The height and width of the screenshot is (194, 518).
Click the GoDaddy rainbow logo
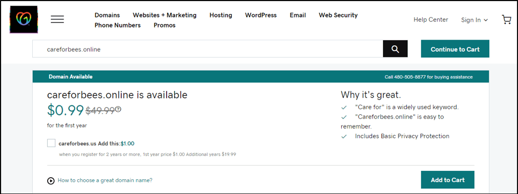click(x=23, y=20)
